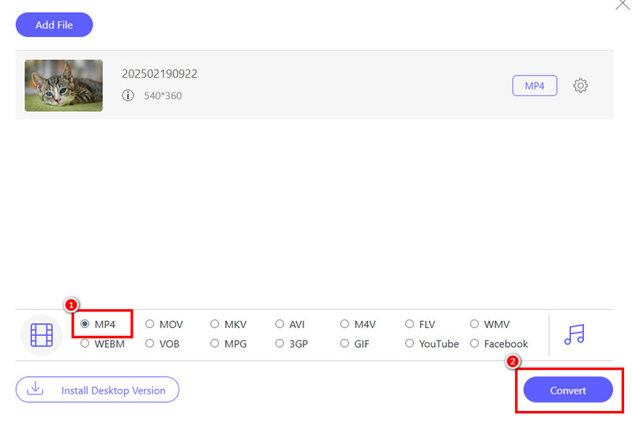This screenshot has height=422, width=632.
Task: Select the YouTube preset option
Action: (x=409, y=344)
